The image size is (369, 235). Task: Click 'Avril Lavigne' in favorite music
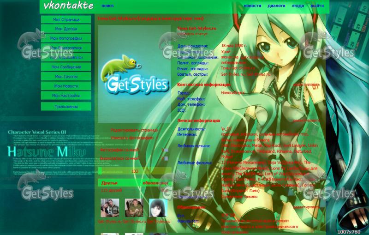click(x=294, y=145)
